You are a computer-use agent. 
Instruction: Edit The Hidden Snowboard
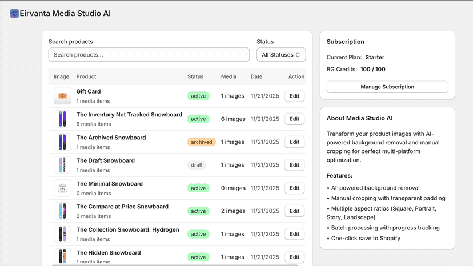pyautogui.click(x=294, y=257)
